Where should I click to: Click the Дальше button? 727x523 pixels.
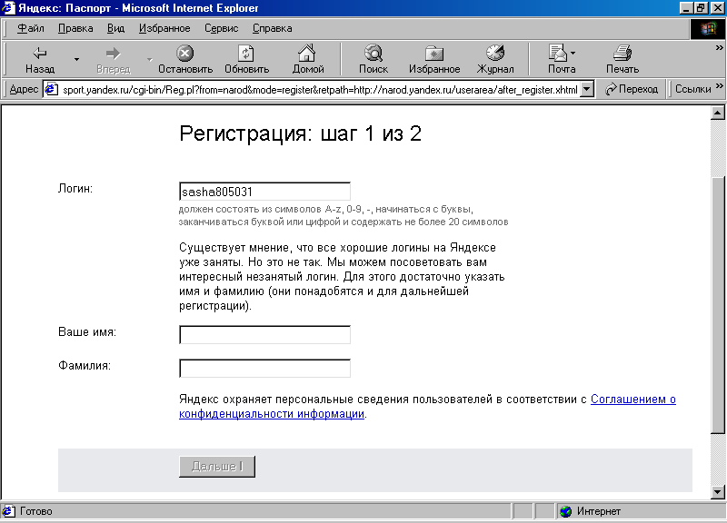(x=217, y=467)
